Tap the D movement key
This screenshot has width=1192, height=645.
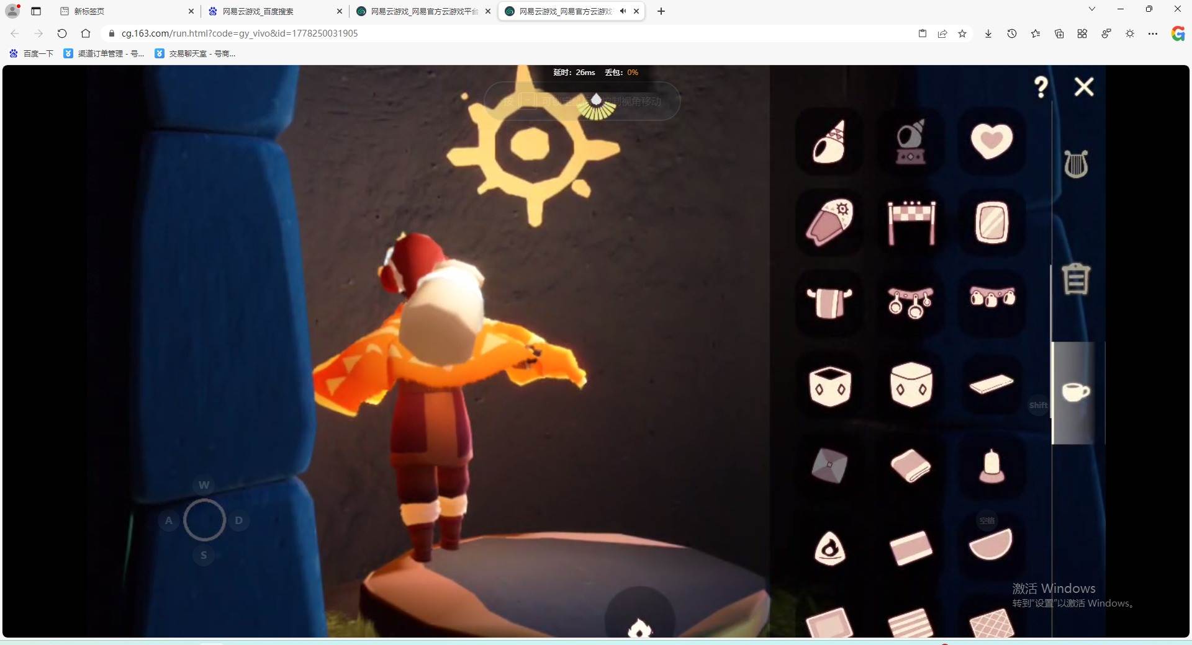[239, 520]
